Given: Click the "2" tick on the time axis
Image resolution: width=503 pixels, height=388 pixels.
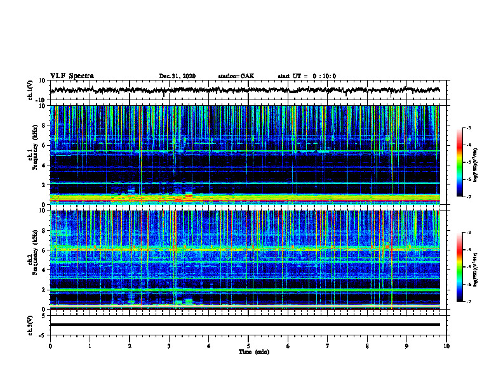Looking at the screenshot, I should (x=130, y=346).
